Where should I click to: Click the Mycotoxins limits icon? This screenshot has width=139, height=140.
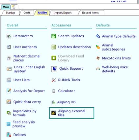98,58
